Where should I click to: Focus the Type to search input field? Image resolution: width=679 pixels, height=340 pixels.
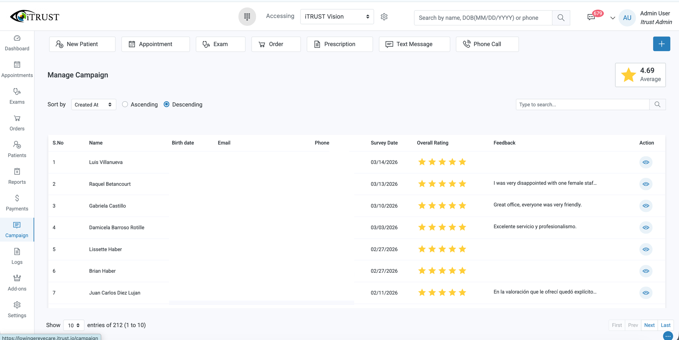[x=582, y=105]
